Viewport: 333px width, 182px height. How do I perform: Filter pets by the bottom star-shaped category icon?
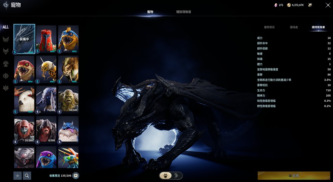coord(6,88)
